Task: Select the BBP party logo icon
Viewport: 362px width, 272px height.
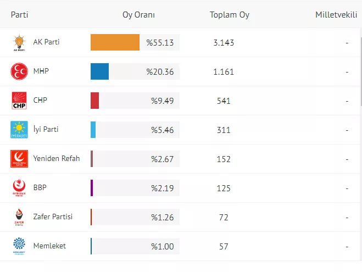Action: (x=19, y=188)
